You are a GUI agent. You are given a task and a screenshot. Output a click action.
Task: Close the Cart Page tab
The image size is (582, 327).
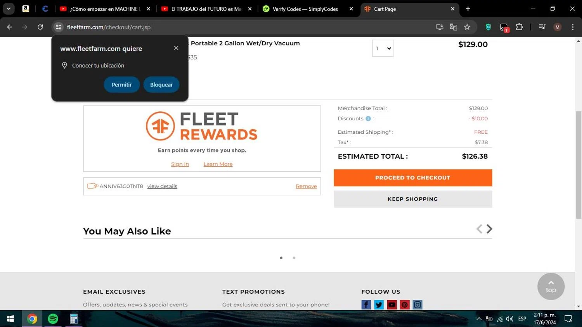click(452, 9)
